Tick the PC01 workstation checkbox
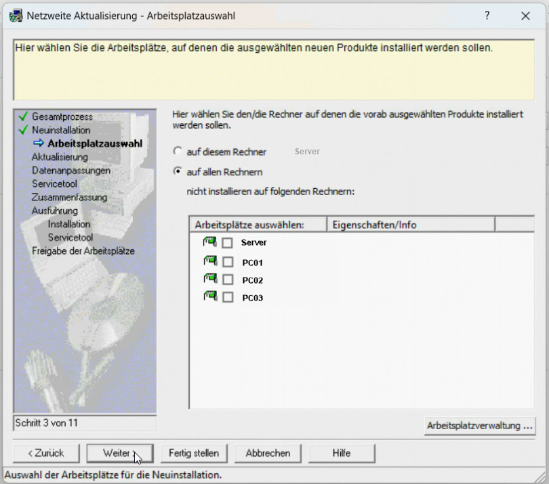Screen dimensions: 549x484 click(227, 262)
